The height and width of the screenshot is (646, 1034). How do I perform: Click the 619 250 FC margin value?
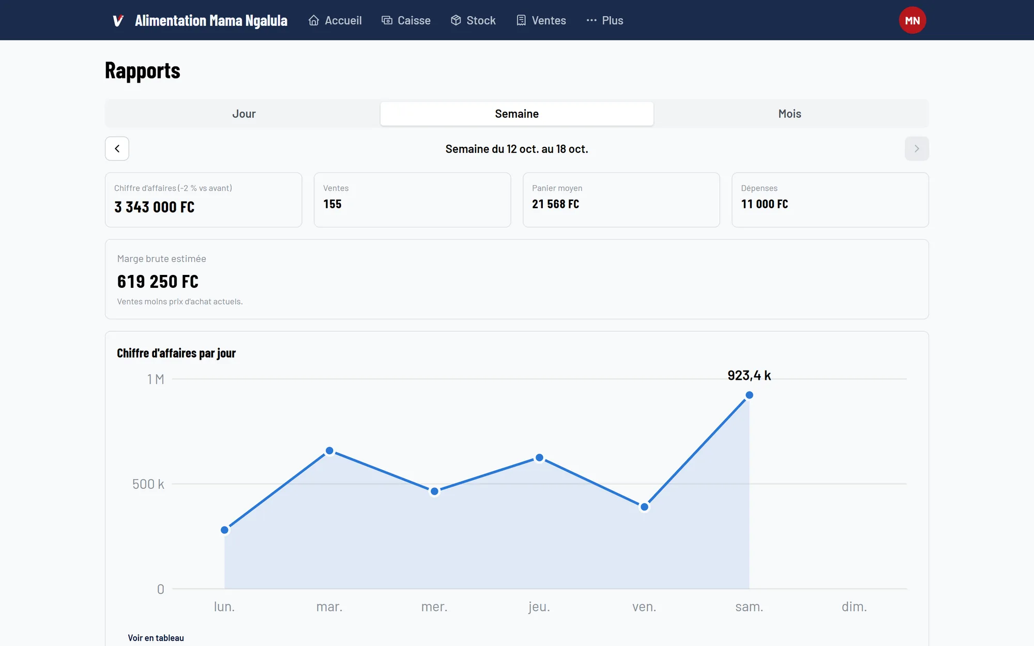[158, 282]
